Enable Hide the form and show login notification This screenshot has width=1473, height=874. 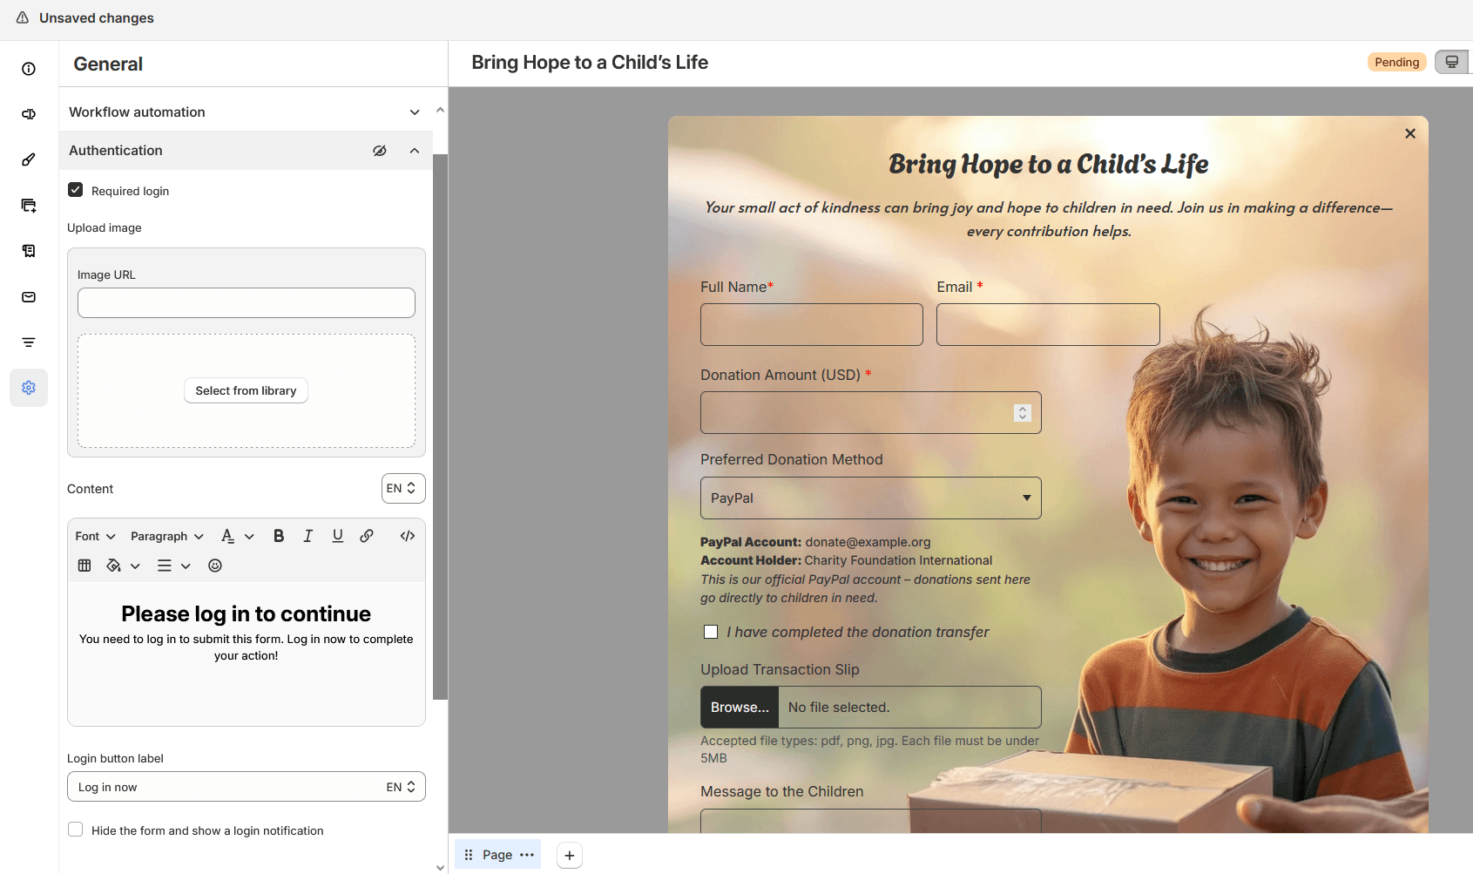click(x=76, y=830)
